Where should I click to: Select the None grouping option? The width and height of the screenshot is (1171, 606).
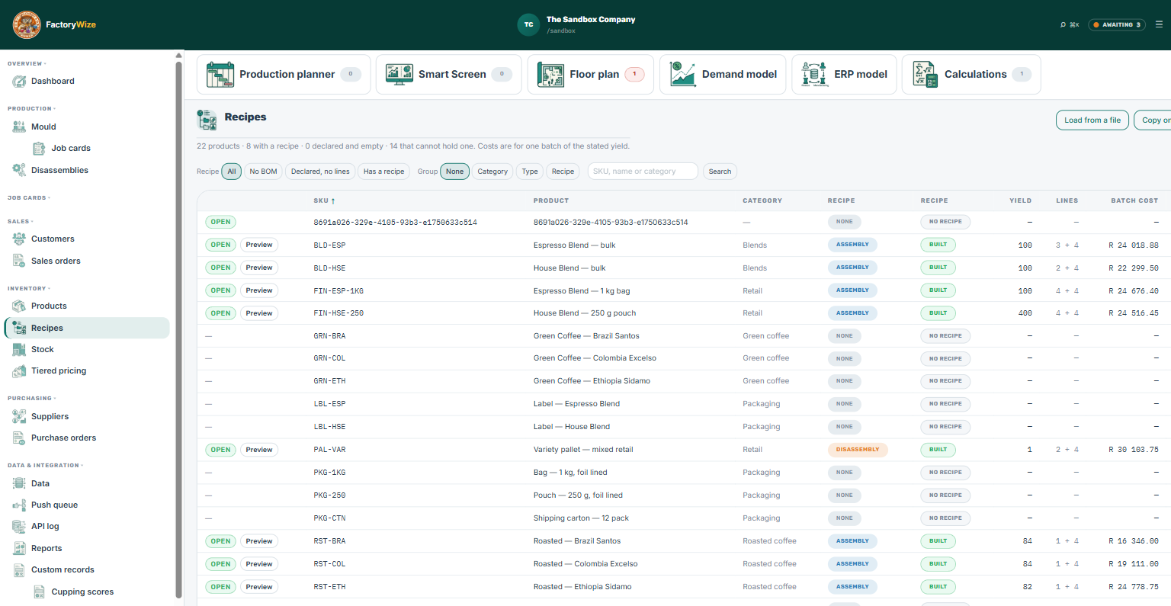454,172
